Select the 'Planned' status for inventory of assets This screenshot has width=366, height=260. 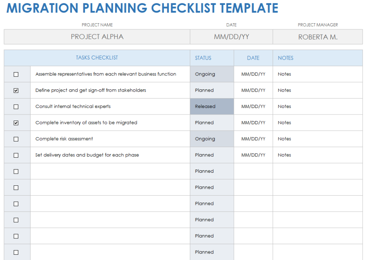(x=211, y=123)
